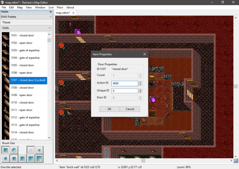Decrease the Unique ID spinner value
Image resolution: width=239 pixels, height=169 pixels.
click(140, 92)
